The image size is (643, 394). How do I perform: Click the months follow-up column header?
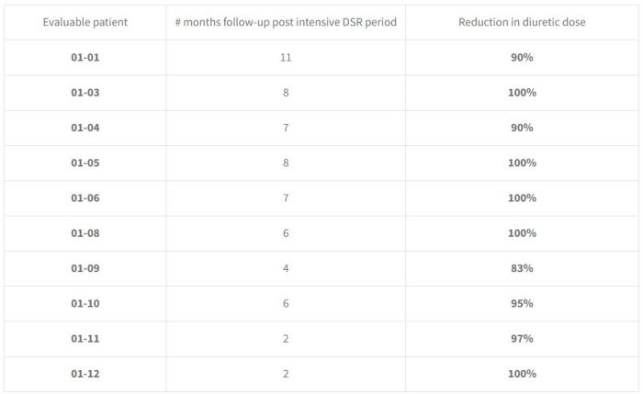(x=285, y=21)
